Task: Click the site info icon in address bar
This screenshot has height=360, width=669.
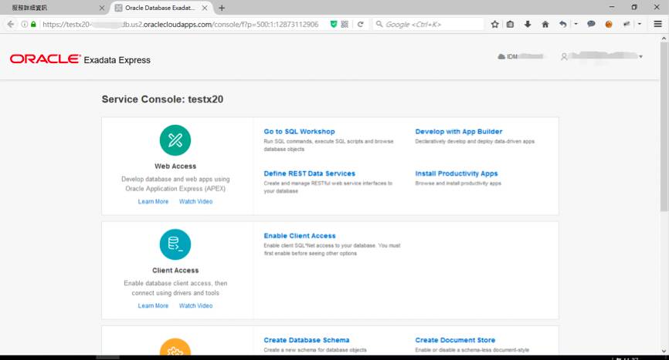Action: 24,24
